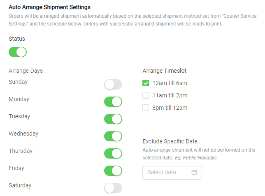Viewport: 265px width, 196px height.
Task: Switch off the Thursday toggle
Action: (x=113, y=153)
